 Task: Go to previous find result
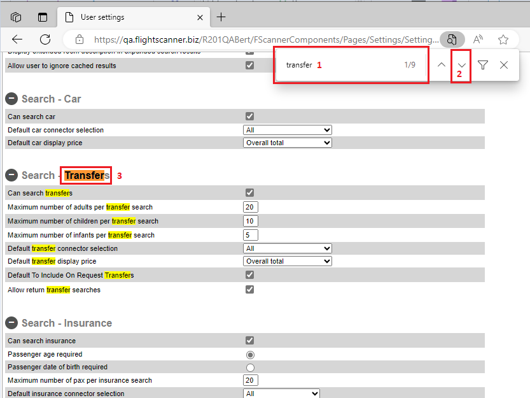(441, 65)
